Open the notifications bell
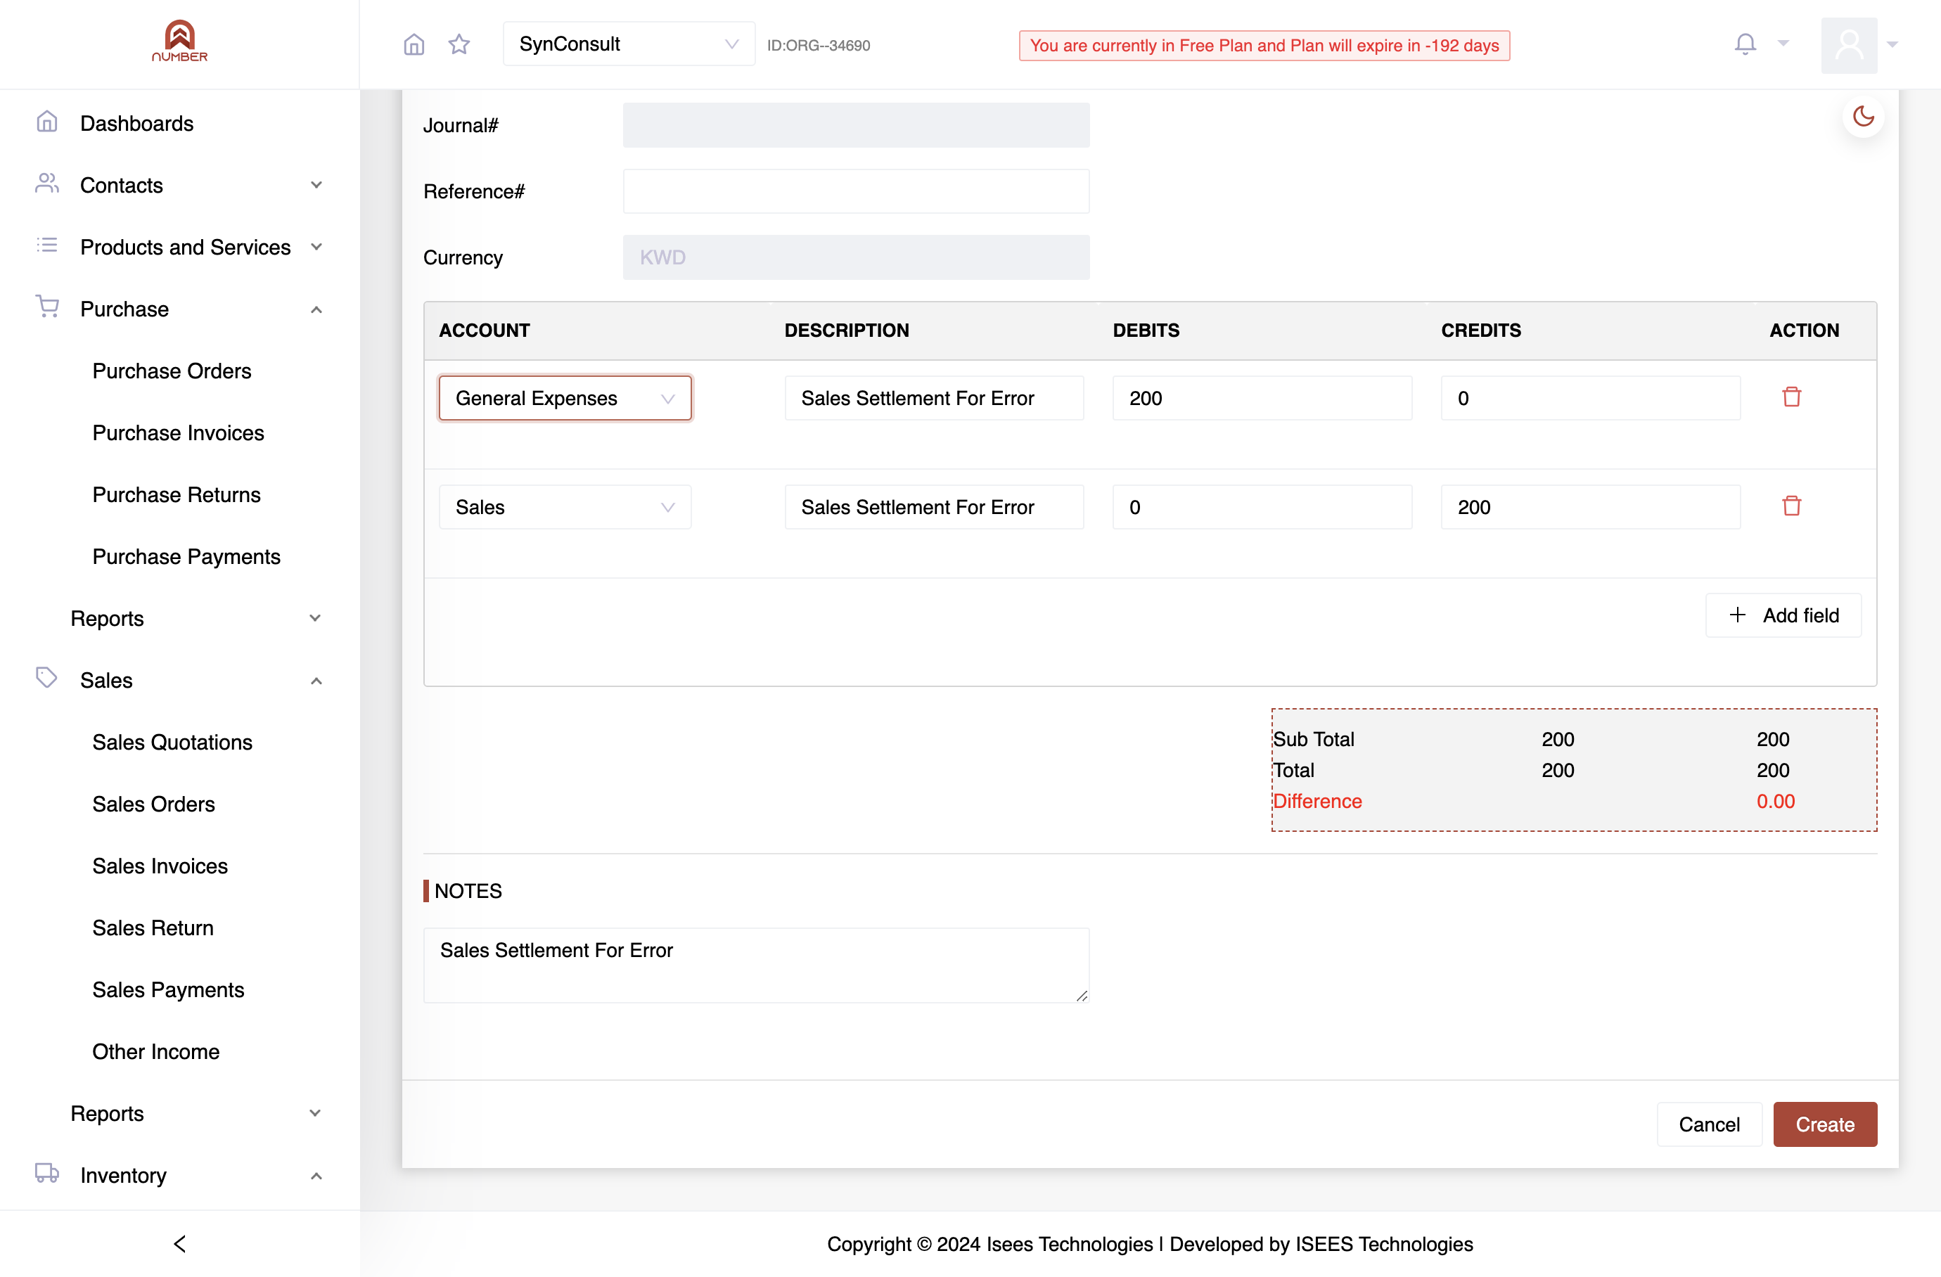The width and height of the screenshot is (1941, 1277). pyautogui.click(x=1745, y=44)
